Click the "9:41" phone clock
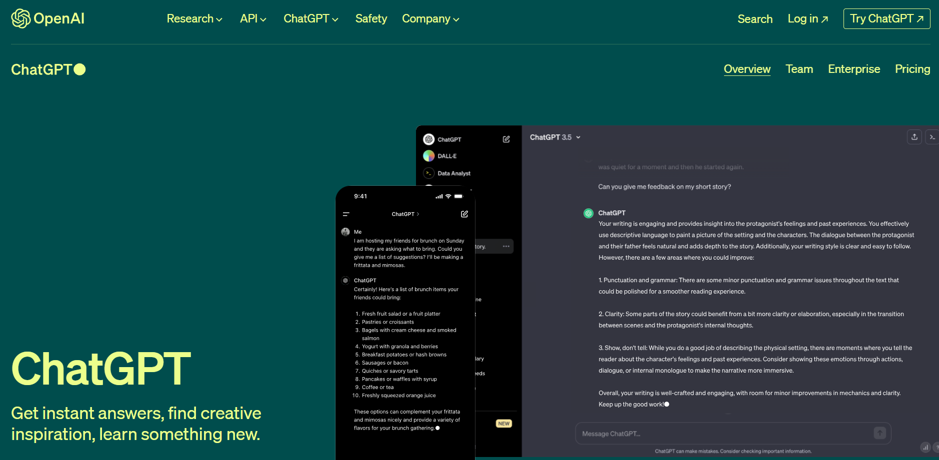Image resolution: width=939 pixels, height=460 pixels. (x=360, y=196)
